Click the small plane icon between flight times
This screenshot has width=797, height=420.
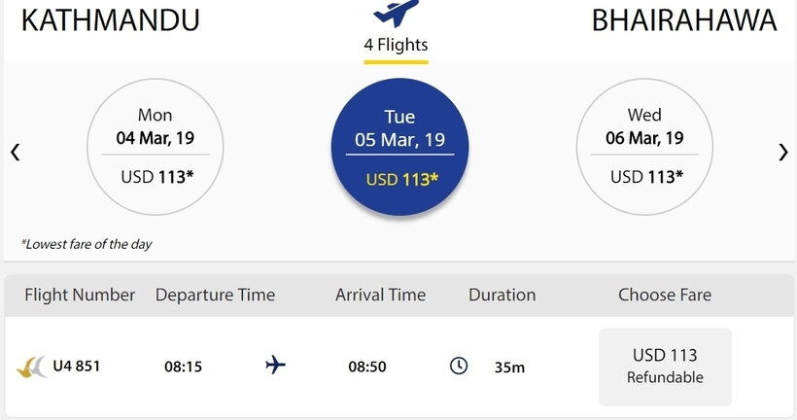point(275,365)
